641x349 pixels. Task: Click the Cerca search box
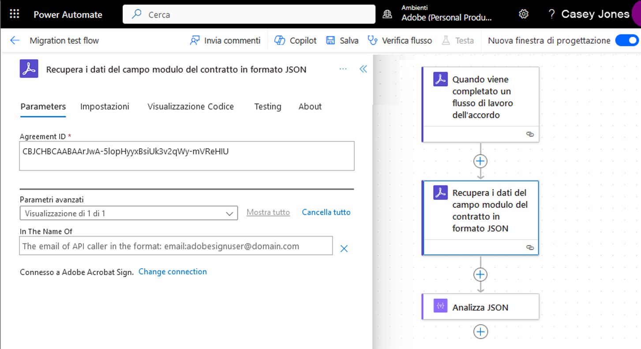pyautogui.click(x=249, y=14)
